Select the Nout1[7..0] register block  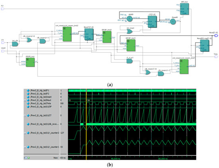point(89,34)
